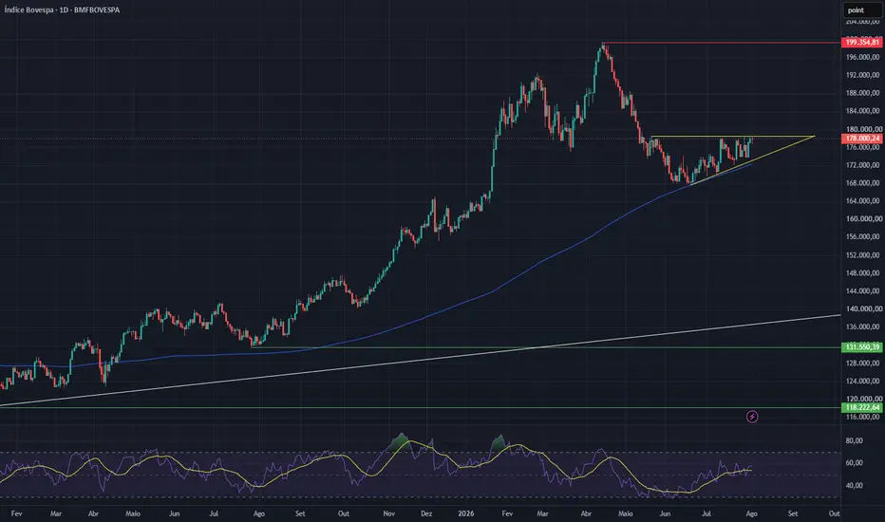Click 188.000,00 on the price axis

(x=862, y=93)
